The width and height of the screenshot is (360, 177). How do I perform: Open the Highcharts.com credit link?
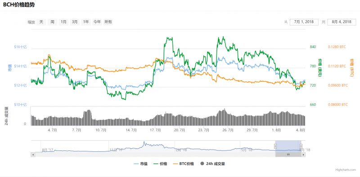[x=346, y=170]
